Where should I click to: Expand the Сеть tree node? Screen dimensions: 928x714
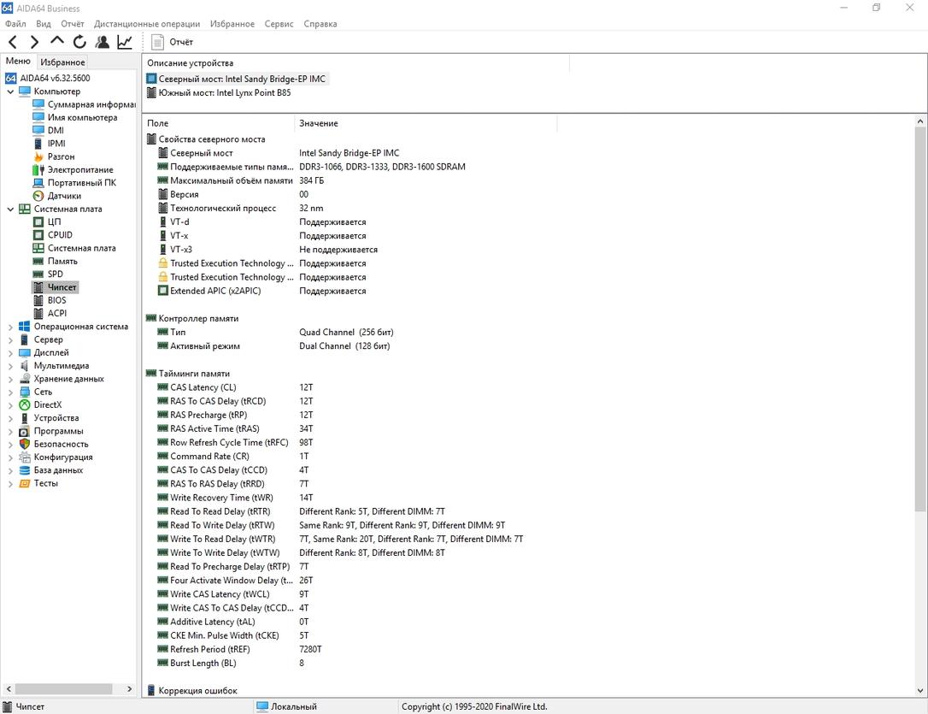tap(10, 392)
